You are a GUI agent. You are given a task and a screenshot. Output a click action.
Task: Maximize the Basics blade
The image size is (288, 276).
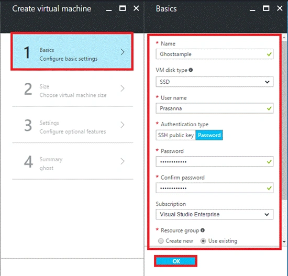pos(266,8)
